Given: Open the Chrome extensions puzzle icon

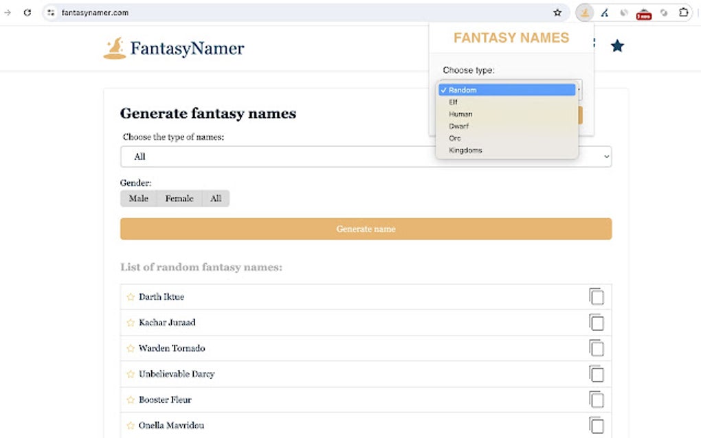Looking at the screenshot, I should (x=683, y=12).
